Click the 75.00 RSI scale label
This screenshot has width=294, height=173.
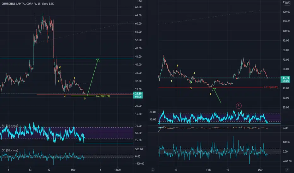[x=138, y=126]
